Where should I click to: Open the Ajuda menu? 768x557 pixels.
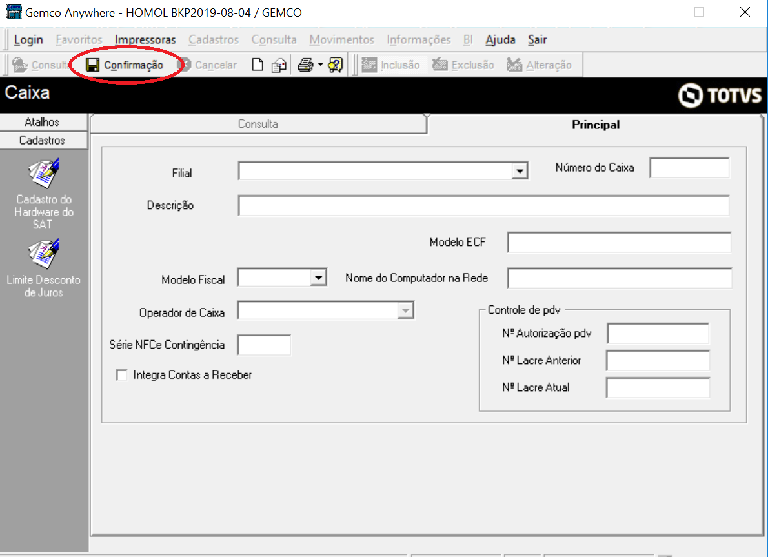[x=500, y=39]
